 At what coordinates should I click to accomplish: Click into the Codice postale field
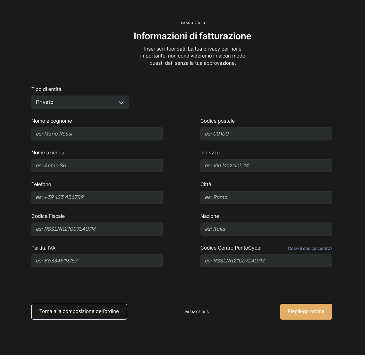tap(266, 134)
